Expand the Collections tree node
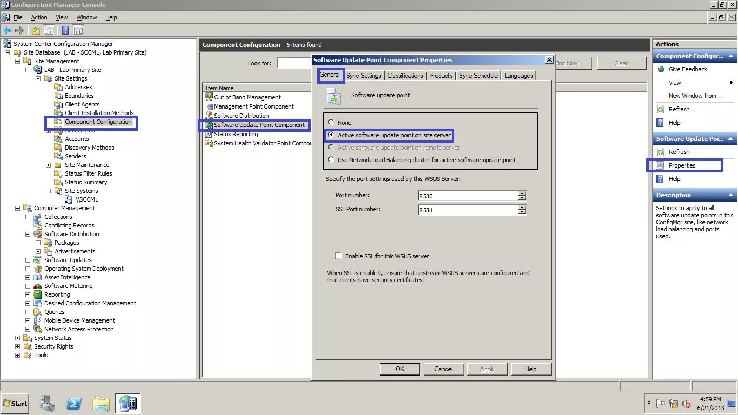The height and width of the screenshot is (415, 738). [28, 217]
